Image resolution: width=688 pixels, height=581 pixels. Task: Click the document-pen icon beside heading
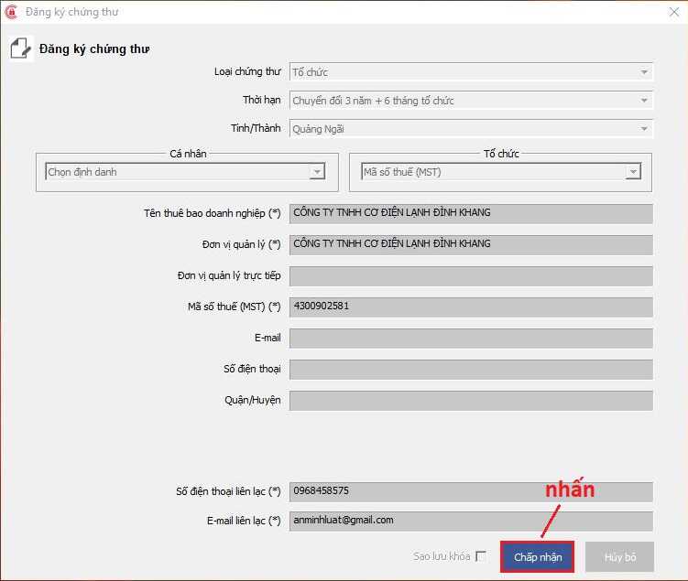[x=20, y=48]
